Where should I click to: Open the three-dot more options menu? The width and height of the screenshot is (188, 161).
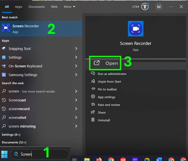point(171,7)
